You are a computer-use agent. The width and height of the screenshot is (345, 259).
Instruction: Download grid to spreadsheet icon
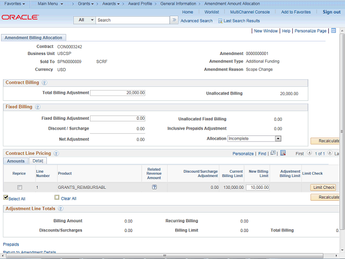click(x=283, y=153)
